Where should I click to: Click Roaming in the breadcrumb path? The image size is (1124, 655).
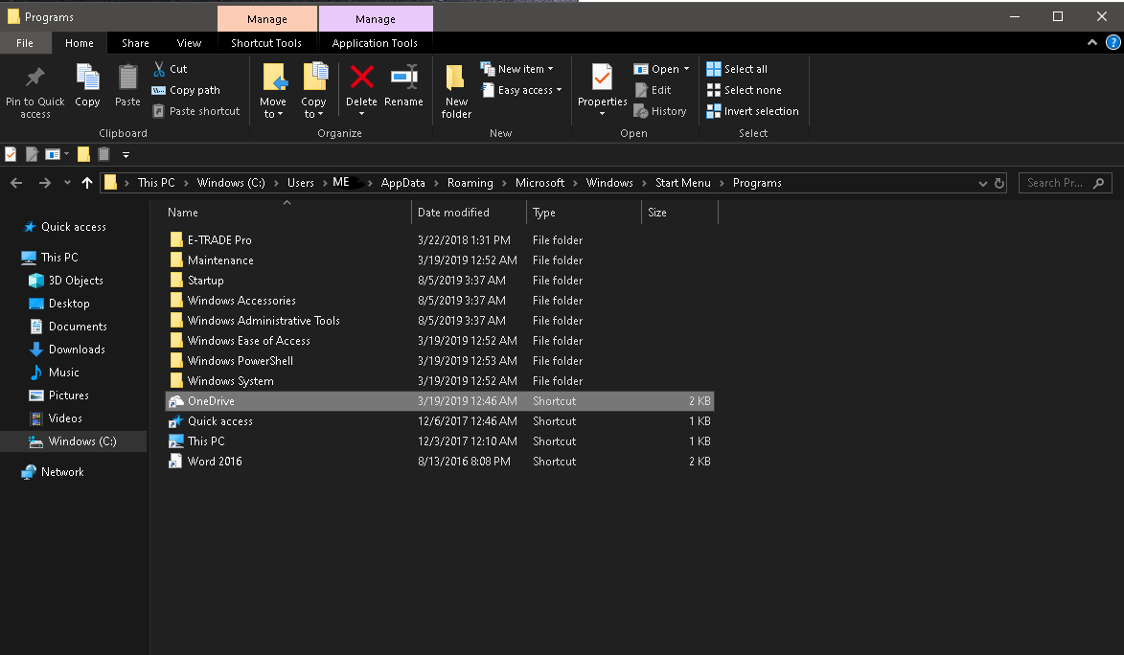click(x=470, y=183)
